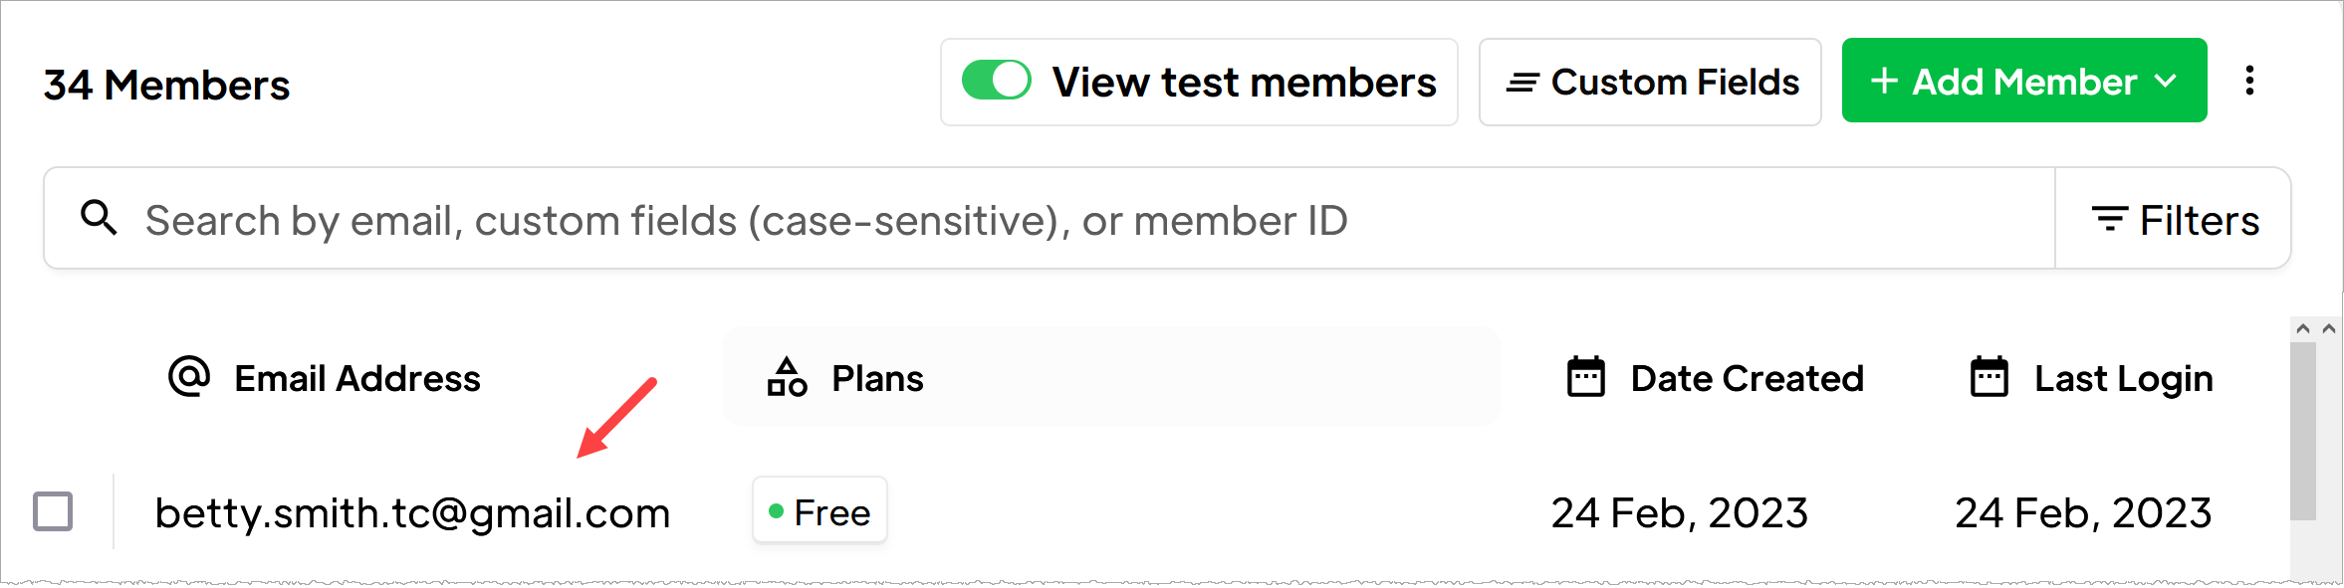The image size is (2344, 588).
Task: Click the Filters icon in search bar
Action: (2109, 219)
